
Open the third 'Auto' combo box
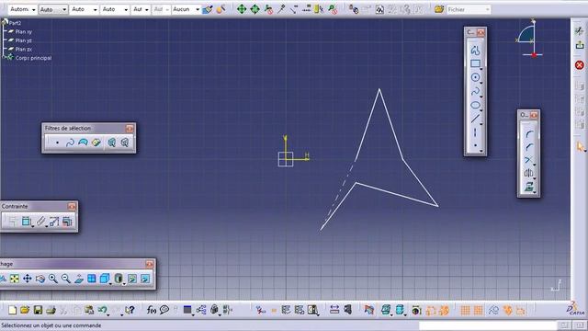click(x=84, y=9)
